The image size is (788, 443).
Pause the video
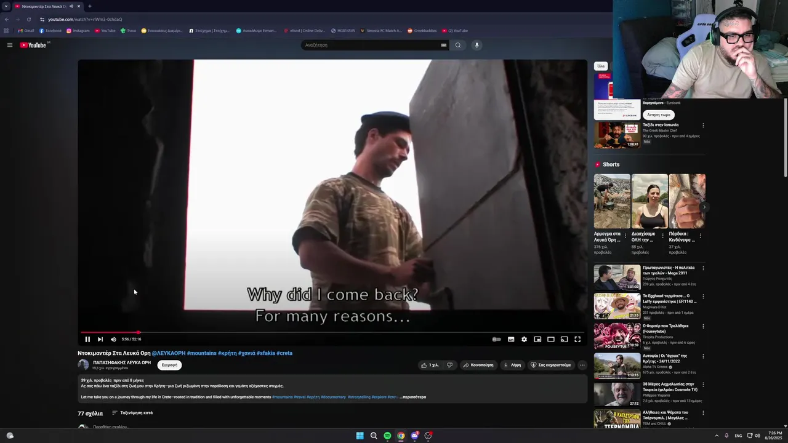[87, 339]
